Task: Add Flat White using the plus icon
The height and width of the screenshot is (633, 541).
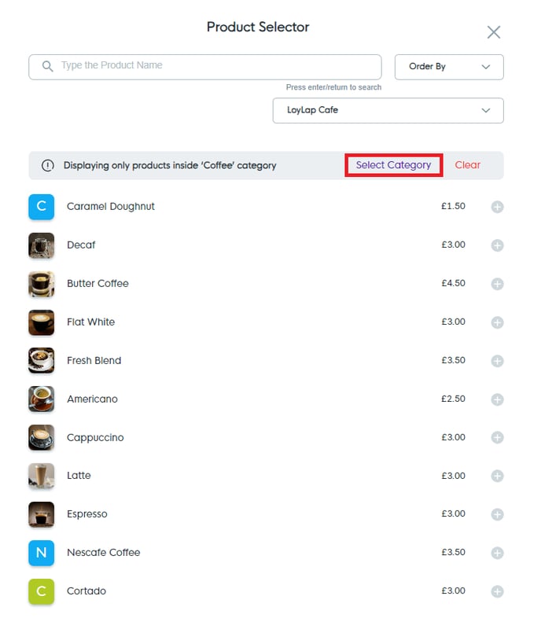Action: click(x=497, y=322)
